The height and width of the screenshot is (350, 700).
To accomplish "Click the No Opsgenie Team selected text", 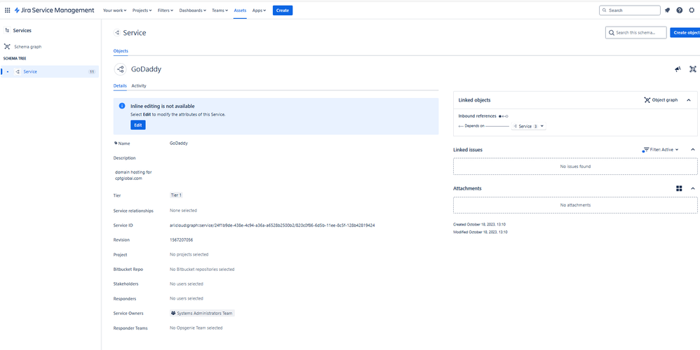I will click(196, 328).
